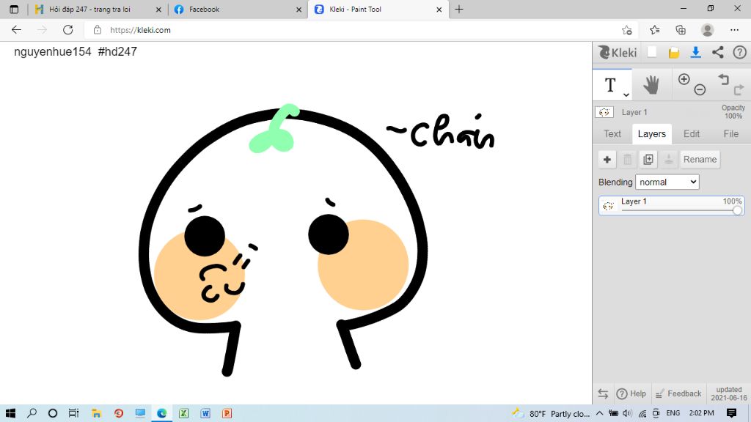Open an image with the yellow folder icon
This screenshot has width=751, height=422.
674,53
